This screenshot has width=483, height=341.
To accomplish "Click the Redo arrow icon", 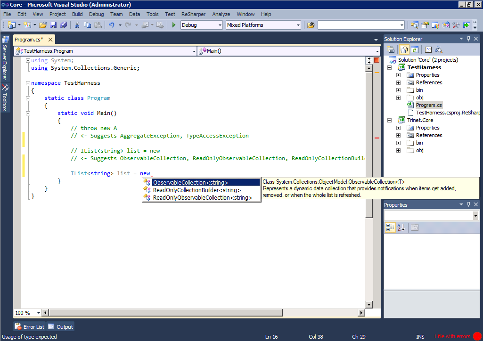I will (x=128, y=25).
